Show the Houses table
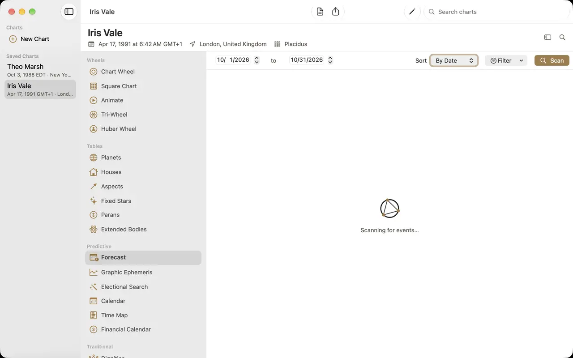 (x=143, y=172)
